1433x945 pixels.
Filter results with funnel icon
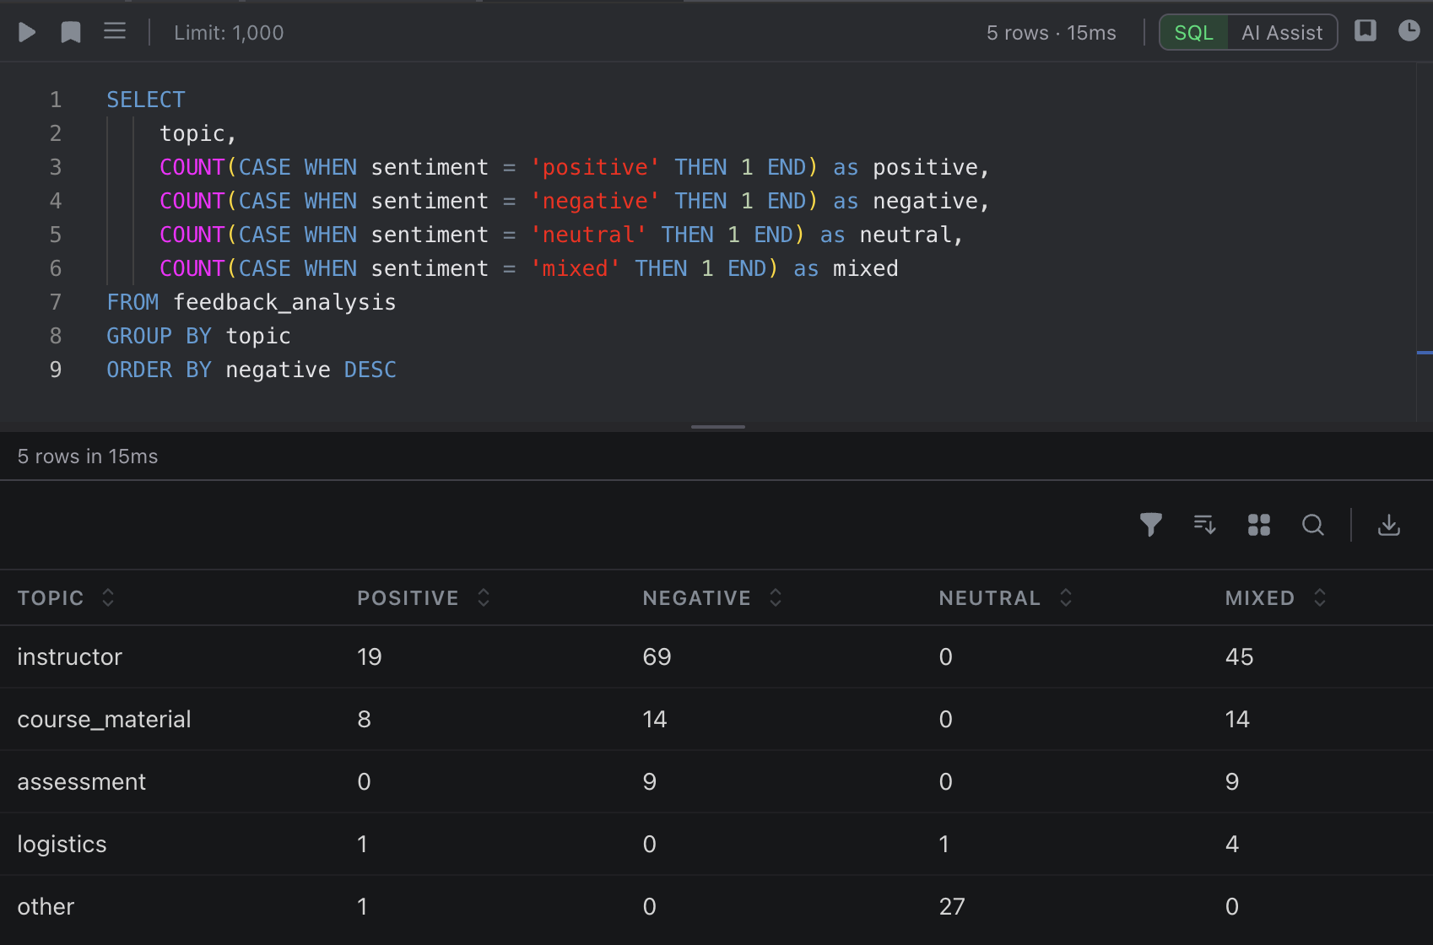tap(1151, 525)
